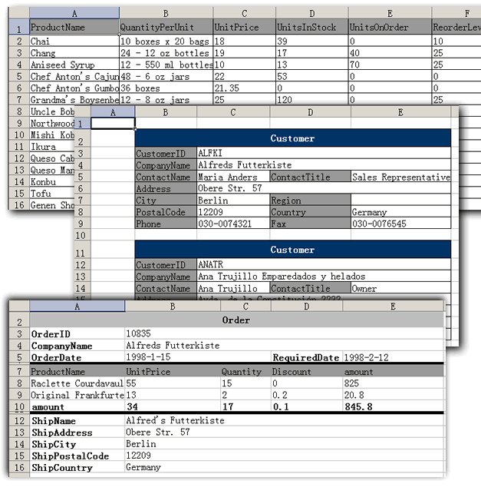This screenshot has height=494, width=481.
Task: Click the OrderDate value 1998-1-15
Action: pyautogui.click(x=198, y=357)
